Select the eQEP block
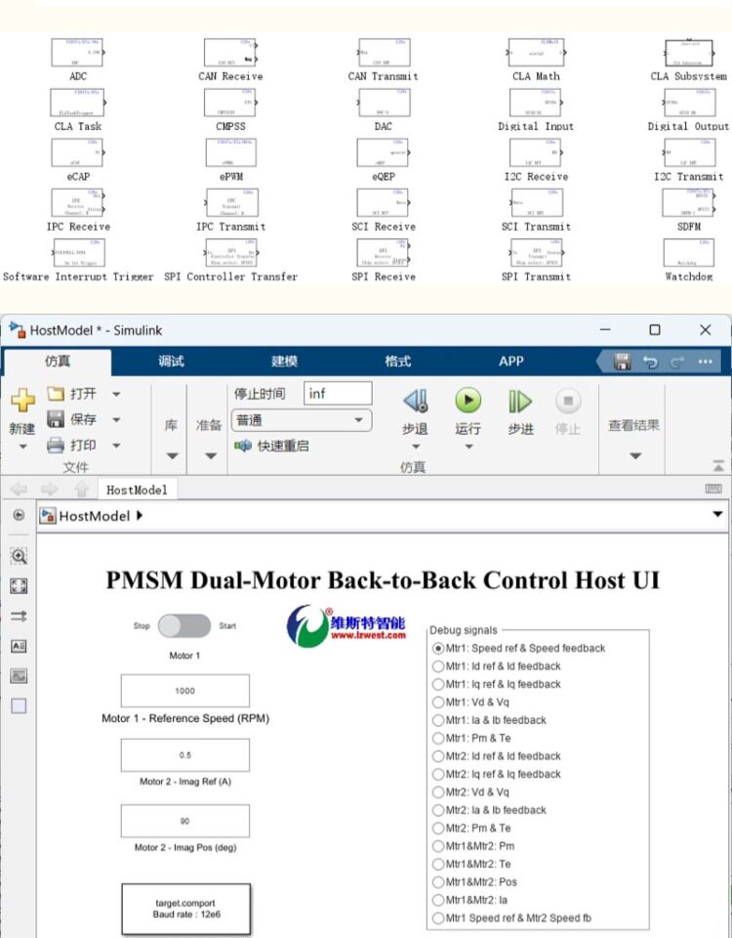The height and width of the screenshot is (938, 732). coord(384,153)
